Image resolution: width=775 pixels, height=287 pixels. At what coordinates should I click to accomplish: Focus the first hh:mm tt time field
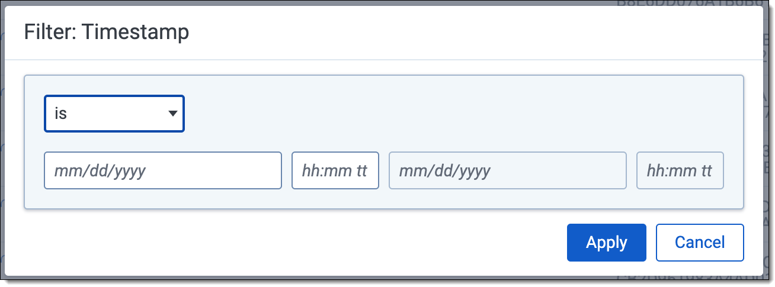(335, 171)
